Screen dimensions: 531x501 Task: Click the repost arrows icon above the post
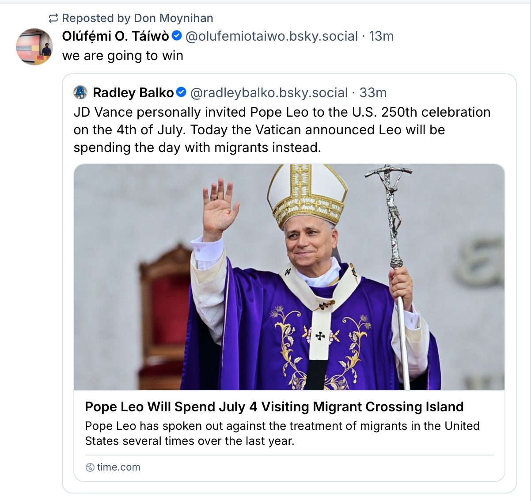pos(53,18)
